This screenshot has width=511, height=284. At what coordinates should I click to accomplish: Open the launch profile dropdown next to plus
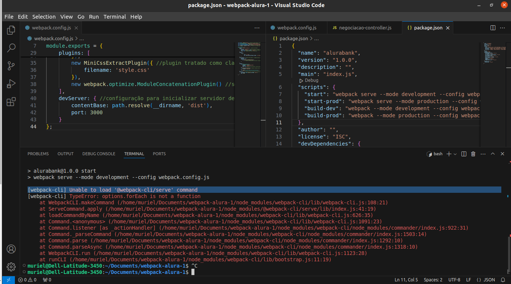tap(455, 154)
